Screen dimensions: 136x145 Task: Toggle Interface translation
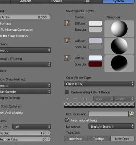75,139
